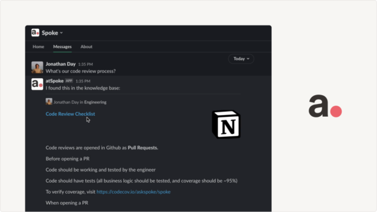
Task: Click the large atSpoke logo on the right
Action: (325, 106)
